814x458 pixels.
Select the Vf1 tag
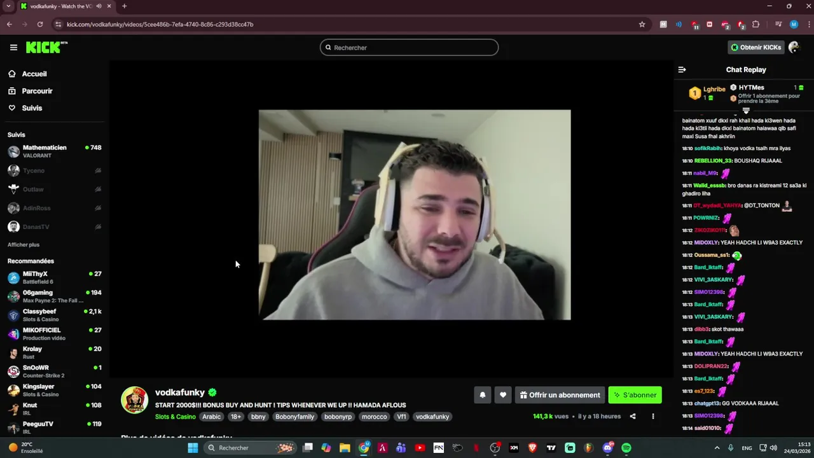pos(401,417)
